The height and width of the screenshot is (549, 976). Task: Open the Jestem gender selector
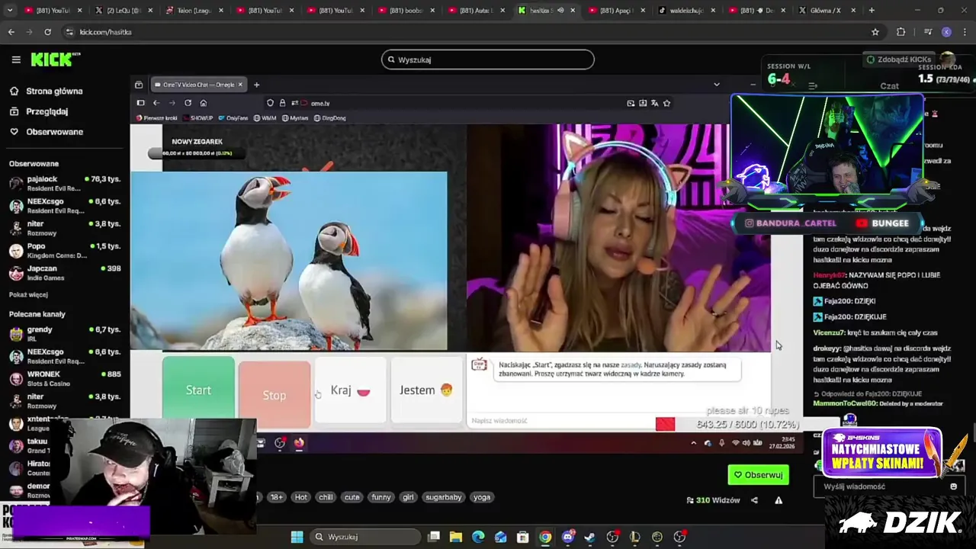point(426,390)
